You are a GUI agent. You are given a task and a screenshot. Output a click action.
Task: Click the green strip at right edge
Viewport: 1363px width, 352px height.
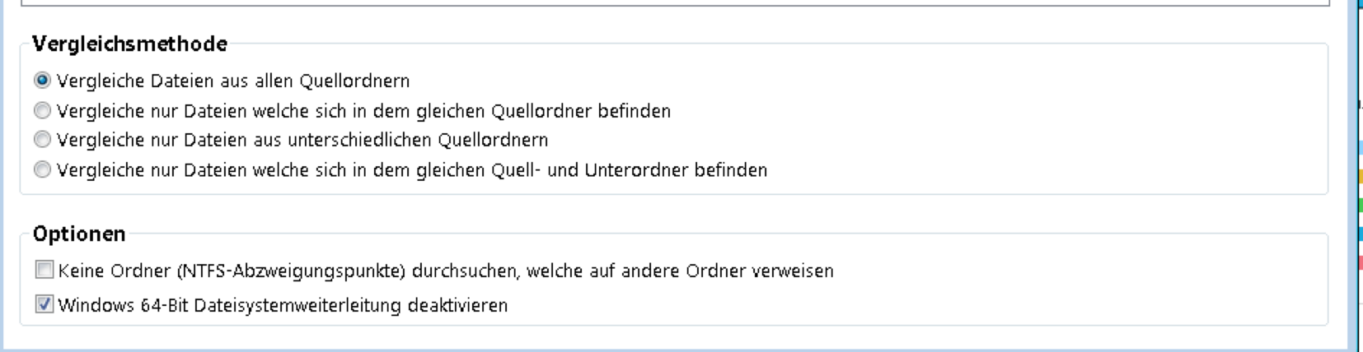pos(1360,205)
